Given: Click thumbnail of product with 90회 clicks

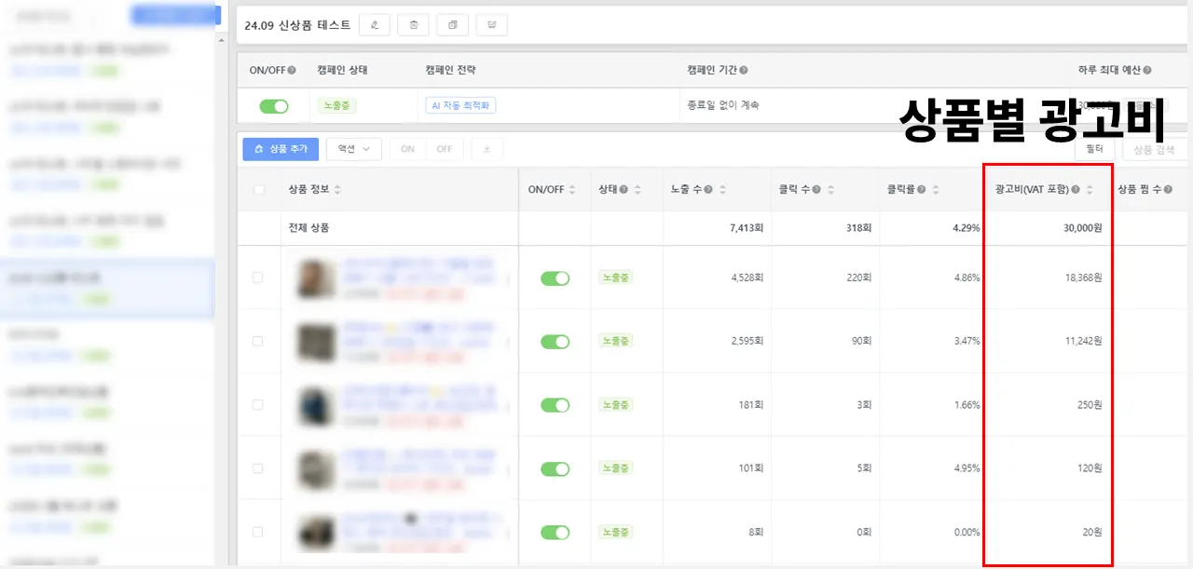Looking at the screenshot, I should [x=316, y=342].
